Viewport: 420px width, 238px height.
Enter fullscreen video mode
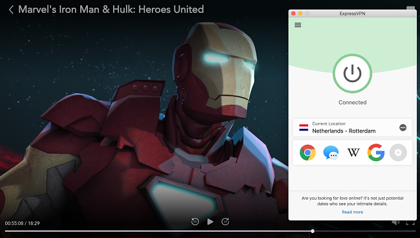[x=410, y=222]
